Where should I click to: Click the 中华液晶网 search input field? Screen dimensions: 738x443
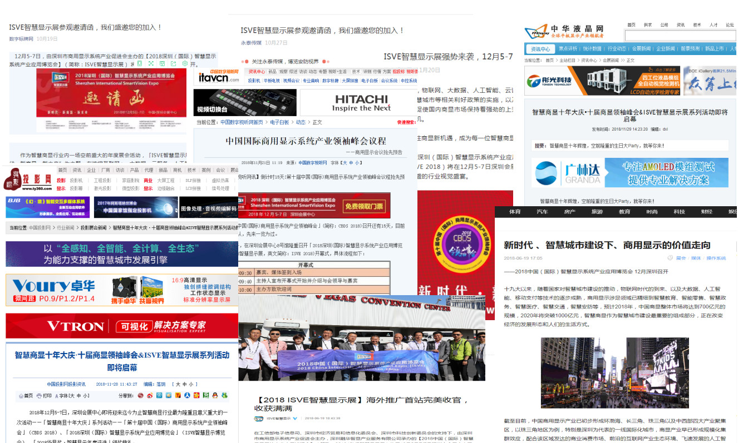tap(679, 36)
